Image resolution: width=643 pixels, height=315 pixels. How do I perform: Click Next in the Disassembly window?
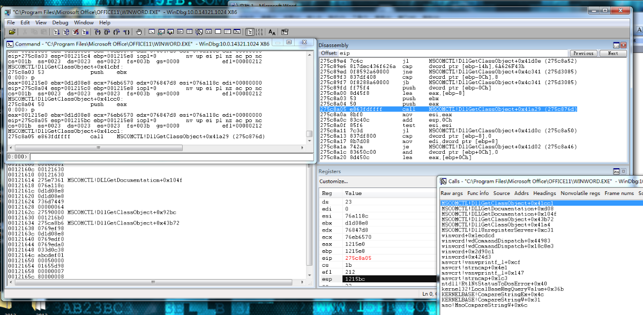pyautogui.click(x=613, y=53)
